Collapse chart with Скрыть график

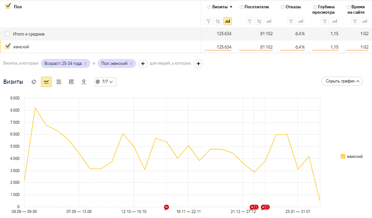click(x=342, y=81)
